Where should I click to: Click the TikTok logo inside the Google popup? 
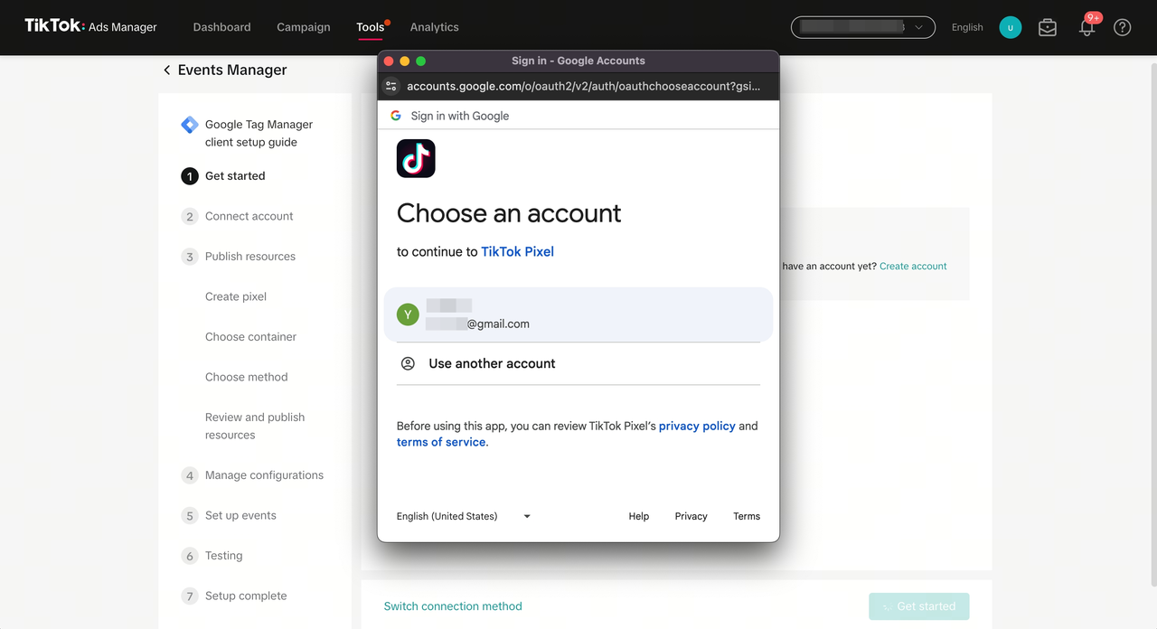tap(416, 158)
